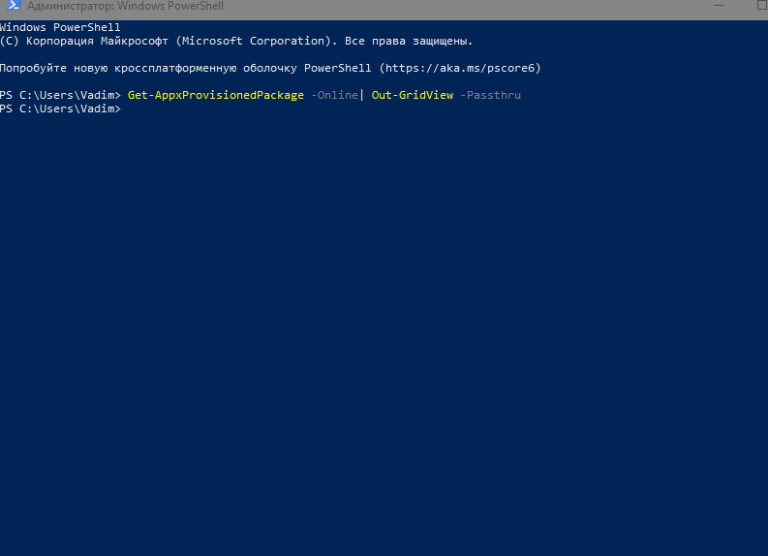768x556 pixels.
Task: Click the -Passthru parameter text
Action: point(491,95)
